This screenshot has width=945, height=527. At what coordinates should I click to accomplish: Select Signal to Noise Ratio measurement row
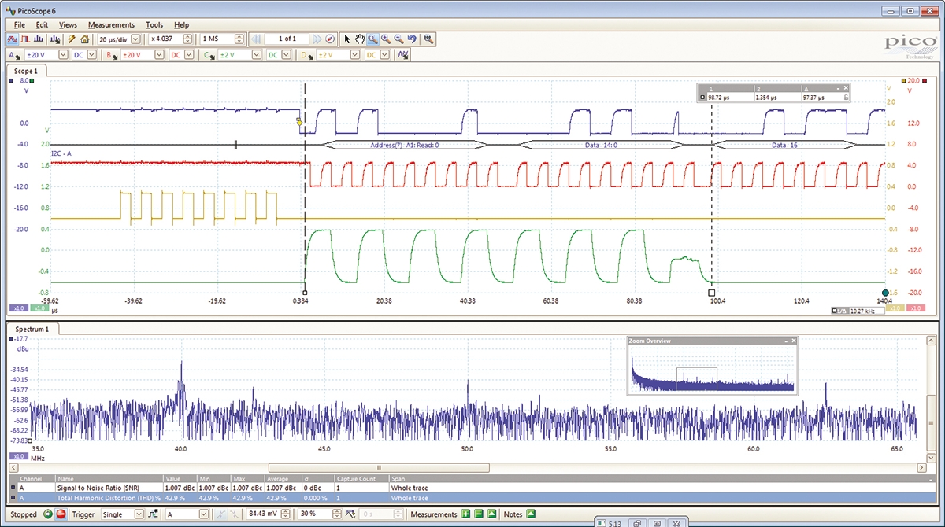coord(472,488)
